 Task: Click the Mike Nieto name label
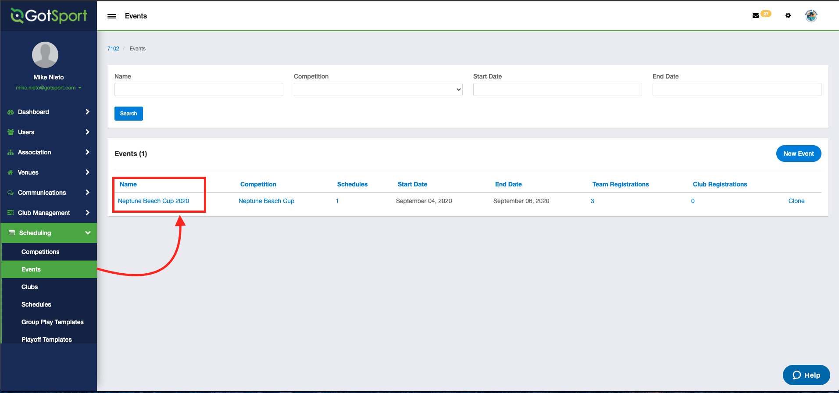(49, 77)
